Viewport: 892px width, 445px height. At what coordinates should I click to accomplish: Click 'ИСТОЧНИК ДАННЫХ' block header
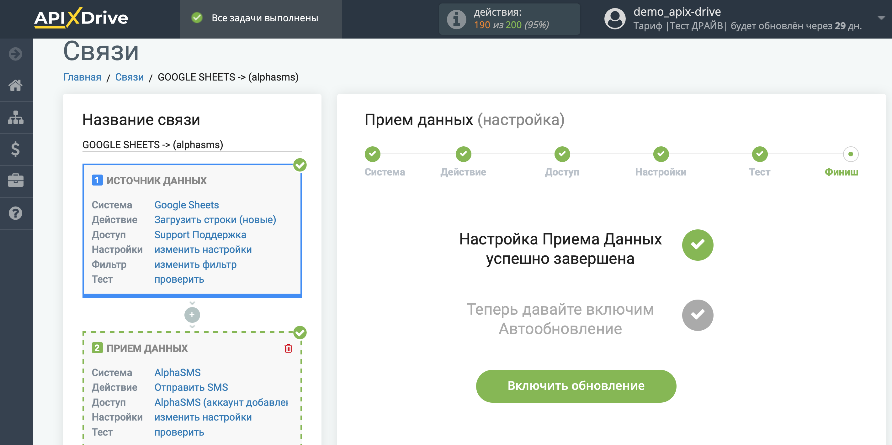[x=156, y=180]
